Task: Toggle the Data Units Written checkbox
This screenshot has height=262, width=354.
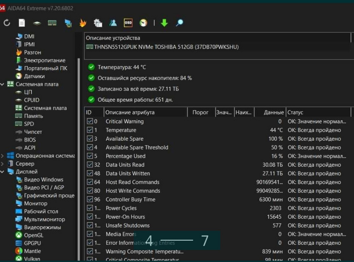Action: click(x=90, y=173)
